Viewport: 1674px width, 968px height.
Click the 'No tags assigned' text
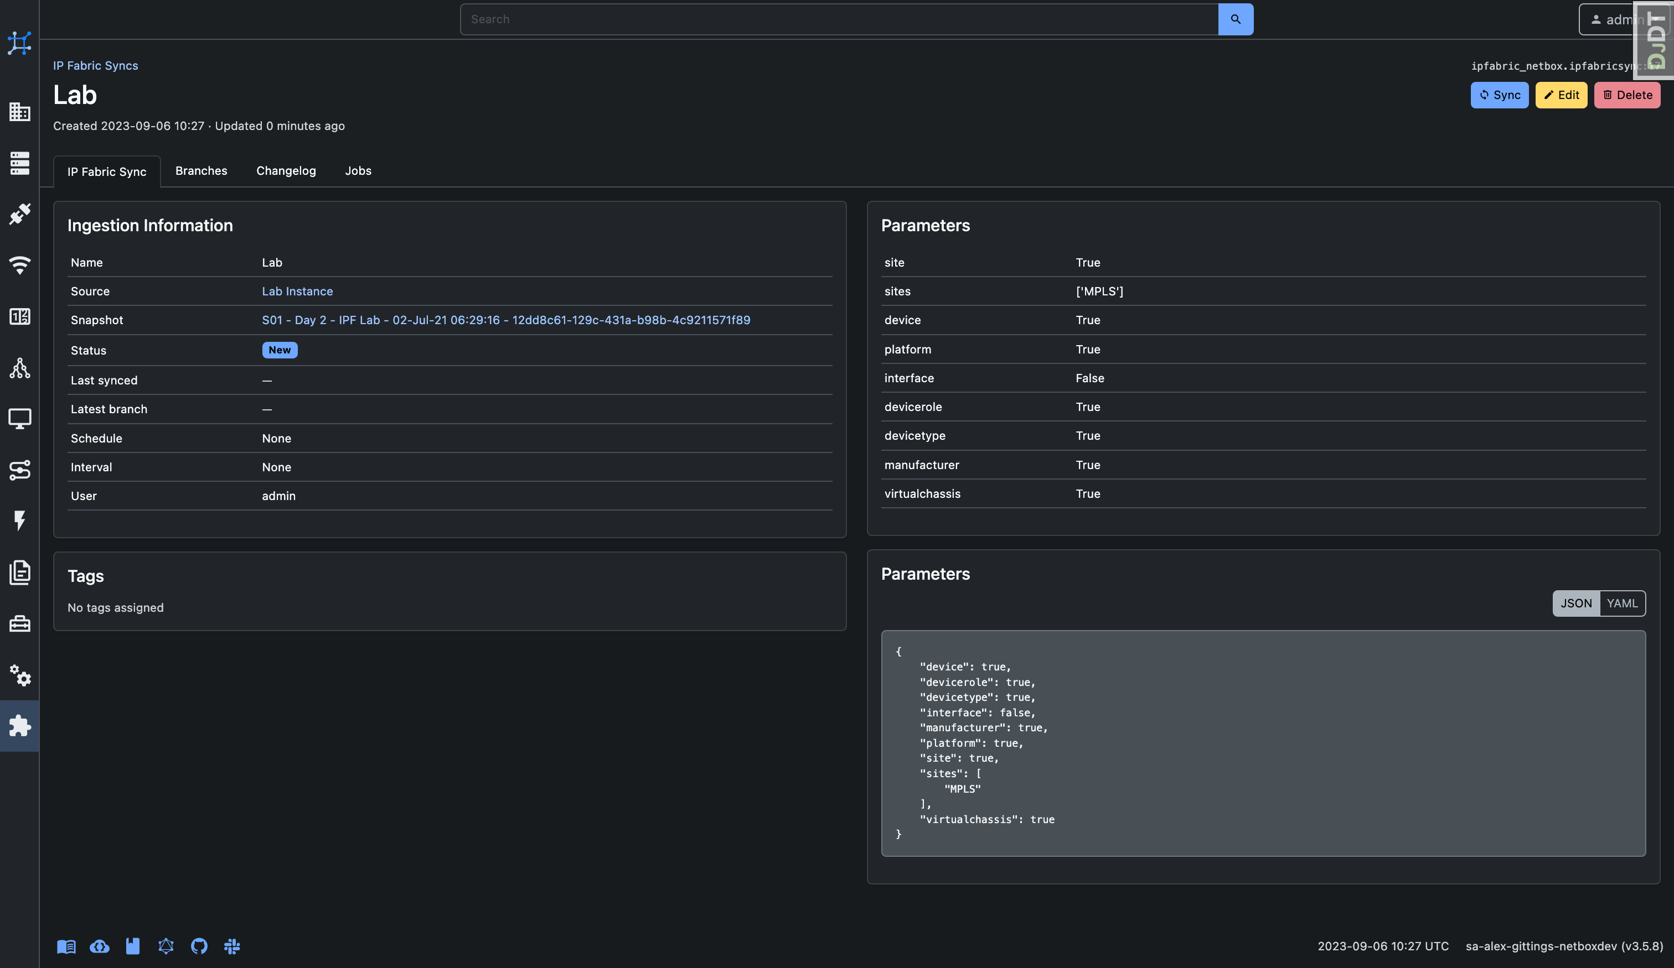(116, 607)
